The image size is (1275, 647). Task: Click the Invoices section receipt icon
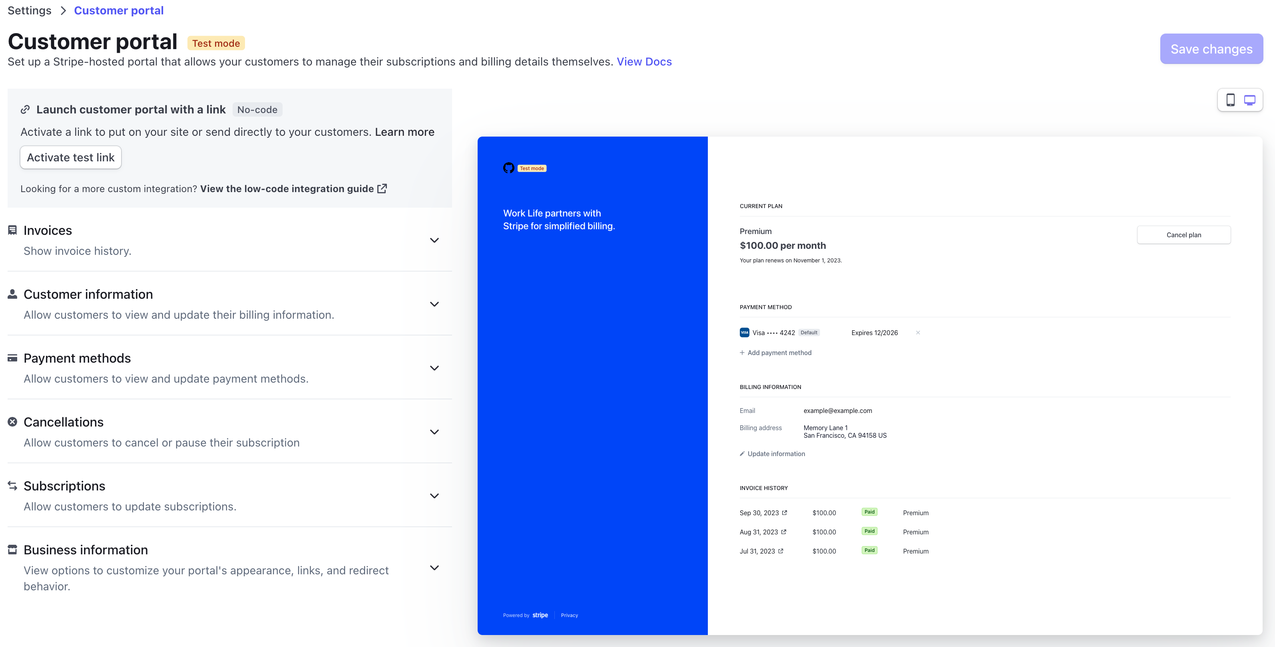point(12,230)
